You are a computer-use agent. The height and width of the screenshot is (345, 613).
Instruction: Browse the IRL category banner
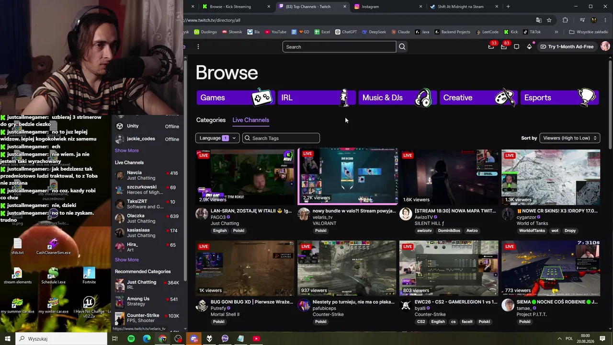(317, 97)
